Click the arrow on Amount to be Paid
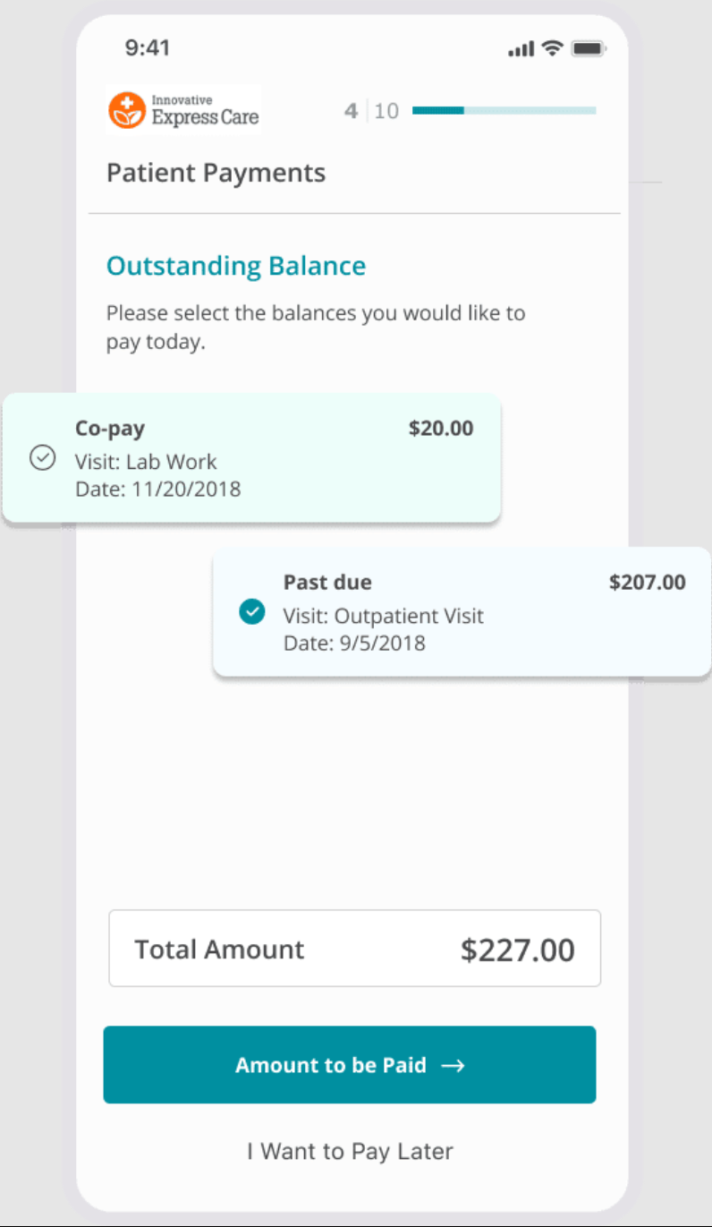This screenshot has height=1227, width=712. click(x=453, y=1066)
